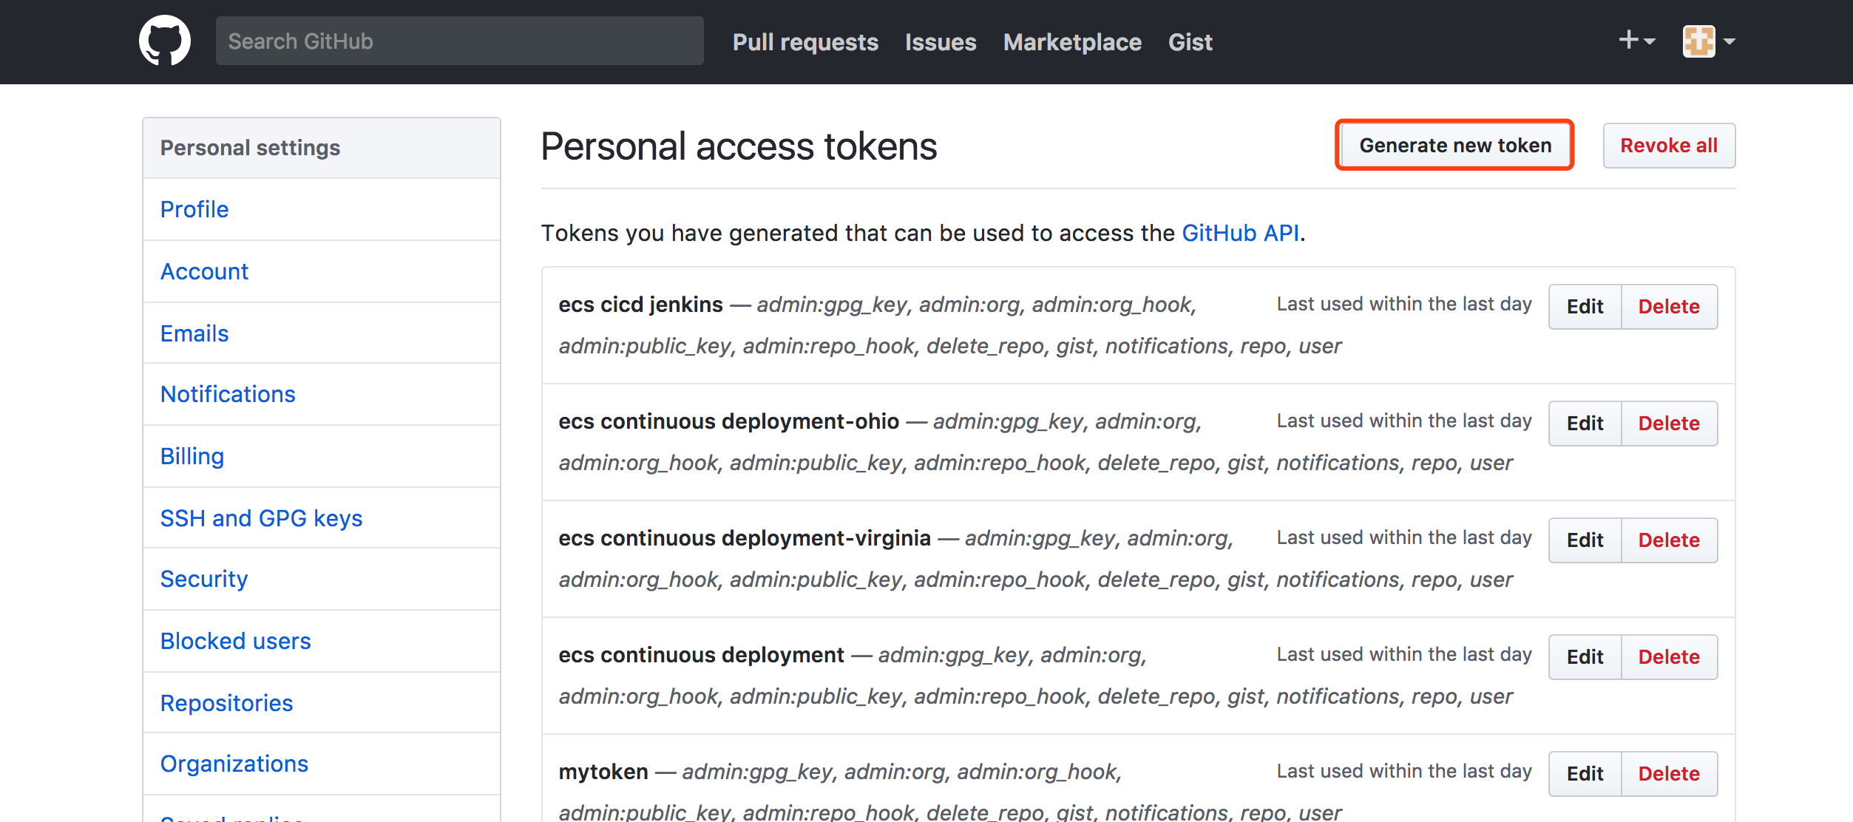Viewport: 1853px width, 822px height.
Task: Edit the ecs continuous deployment-virginia token
Action: click(x=1585, y=540)
